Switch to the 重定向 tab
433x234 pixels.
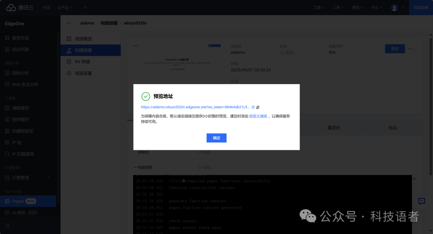tap(334, 128)
